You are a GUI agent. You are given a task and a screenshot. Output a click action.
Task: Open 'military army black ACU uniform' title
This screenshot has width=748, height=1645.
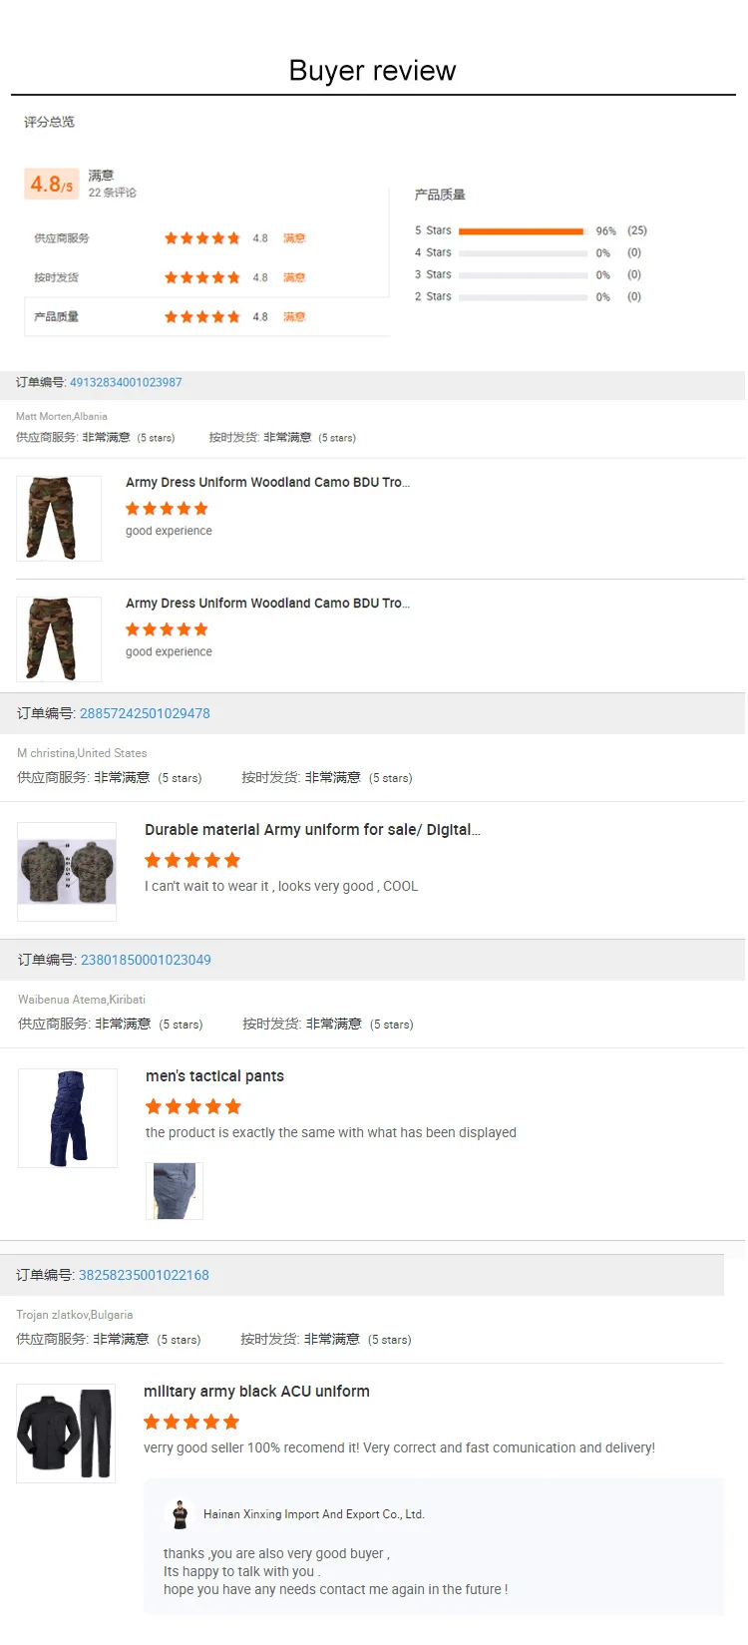[x=256, y=1392]
